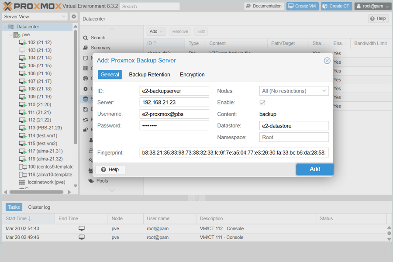Open the Cluster log tab
The height and width of the screenshot is (262, 393).
click(x=39, y=207)
